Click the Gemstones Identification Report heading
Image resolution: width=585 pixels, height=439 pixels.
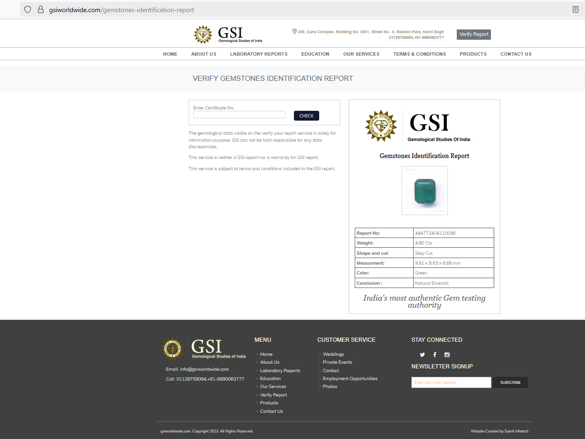pos(424,156)
